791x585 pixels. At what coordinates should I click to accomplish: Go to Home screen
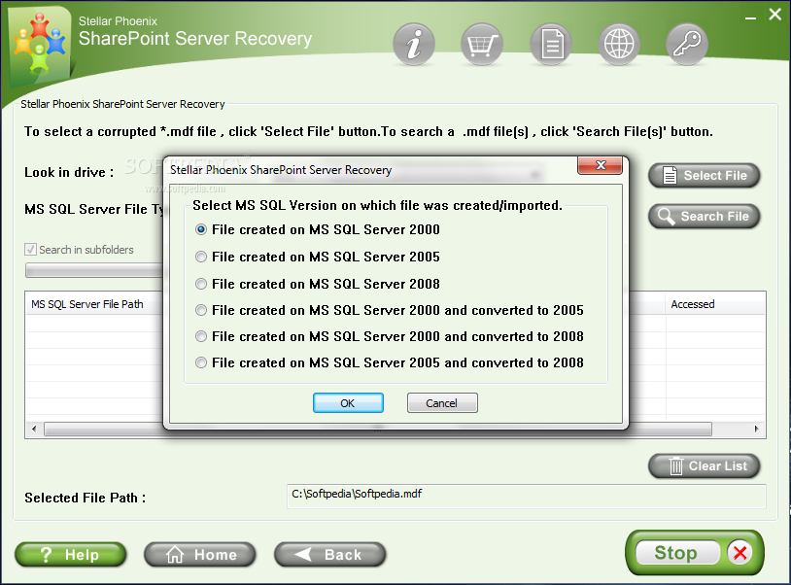200,555
